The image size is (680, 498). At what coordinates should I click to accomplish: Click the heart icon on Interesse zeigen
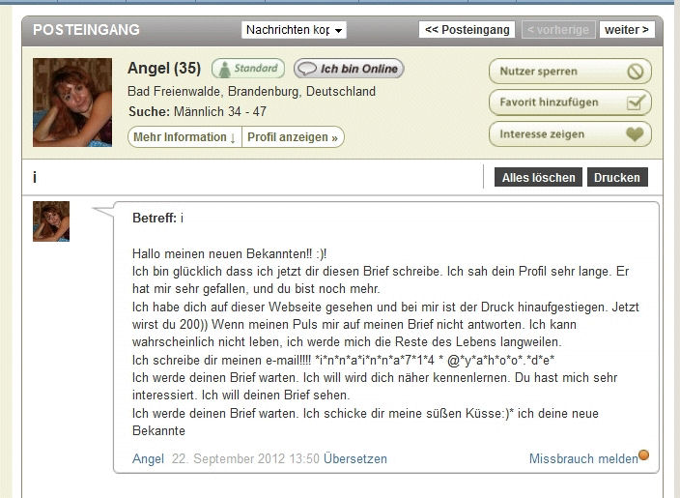pyautogui.click(x=636, y=134)
